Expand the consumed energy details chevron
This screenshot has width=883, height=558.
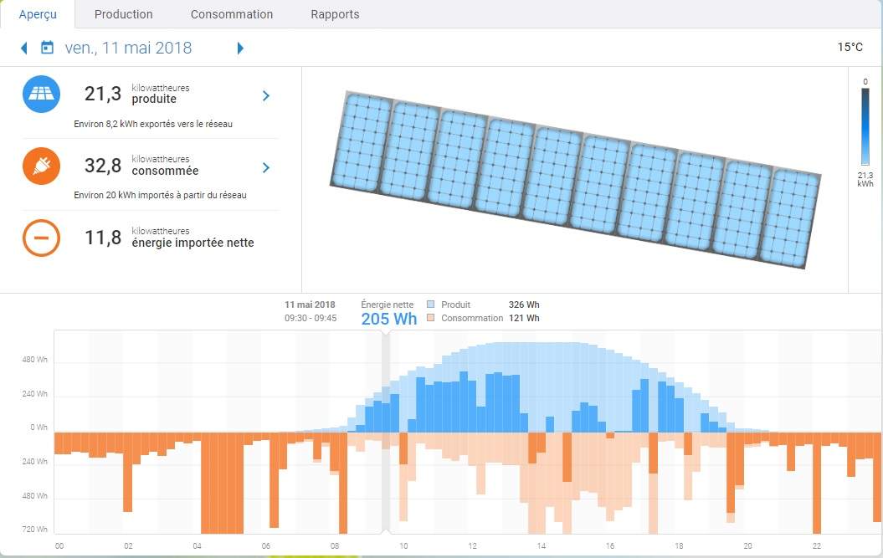click(266, 167)
